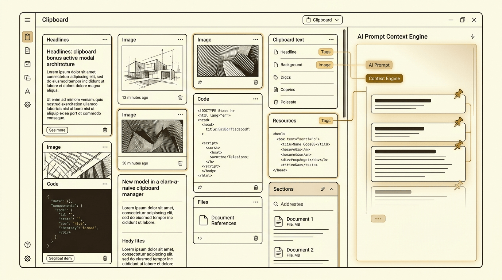Open the Clipboard dropdown in title bar
Viewport: 502px width, 280px height.
(x=323, y=20)
